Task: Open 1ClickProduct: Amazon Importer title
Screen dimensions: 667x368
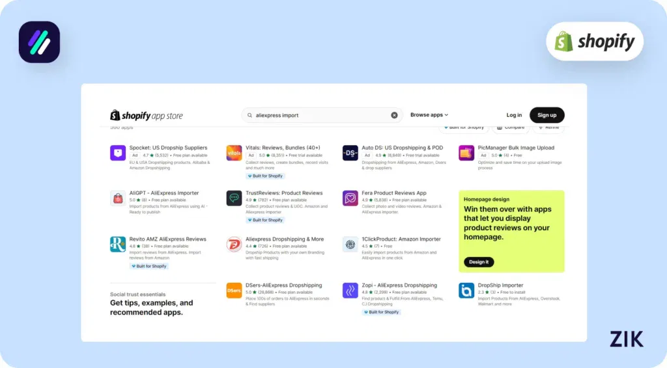Action: 401,239
